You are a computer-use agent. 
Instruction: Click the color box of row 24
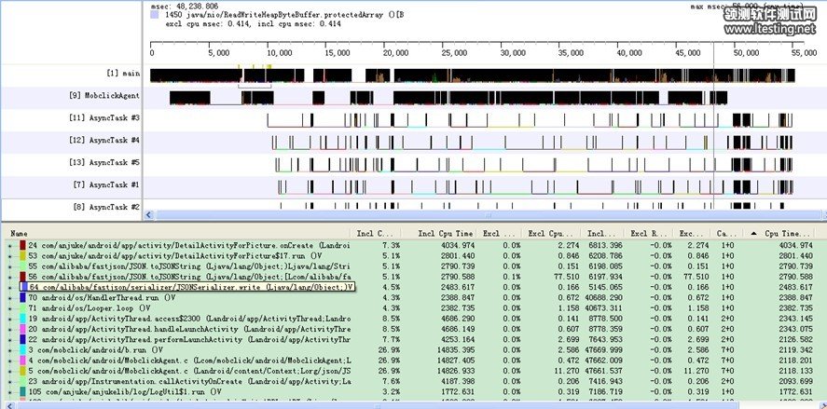tap(22, 245)
